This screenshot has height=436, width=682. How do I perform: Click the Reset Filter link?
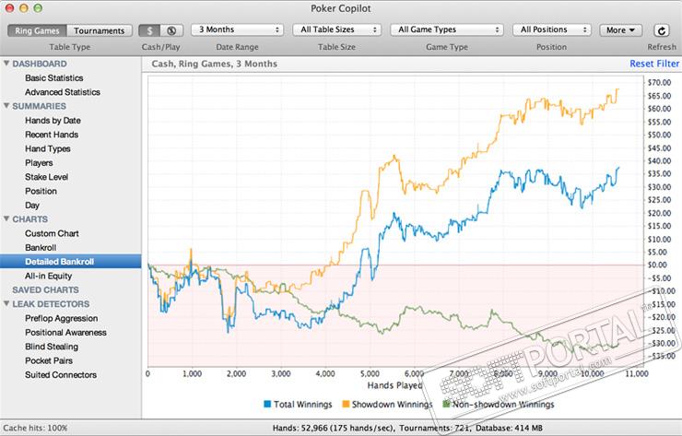click(654, 64)
